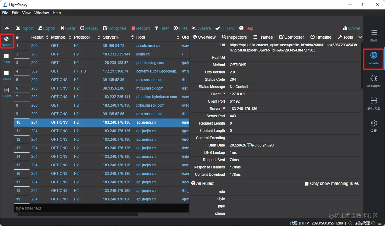This screenshot has height=226, width=385.
Task: Sort by the Result column
Action: coord(40,37)
